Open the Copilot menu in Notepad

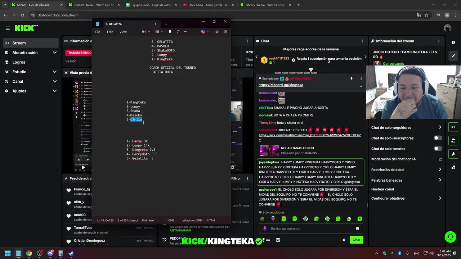(205, 32)
